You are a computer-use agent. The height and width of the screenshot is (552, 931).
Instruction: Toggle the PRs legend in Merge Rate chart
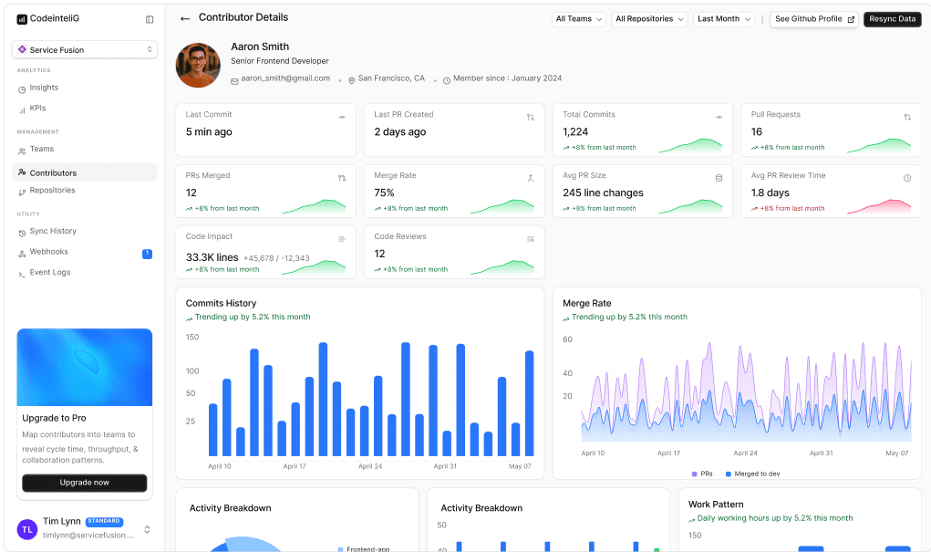pos(702,474)
